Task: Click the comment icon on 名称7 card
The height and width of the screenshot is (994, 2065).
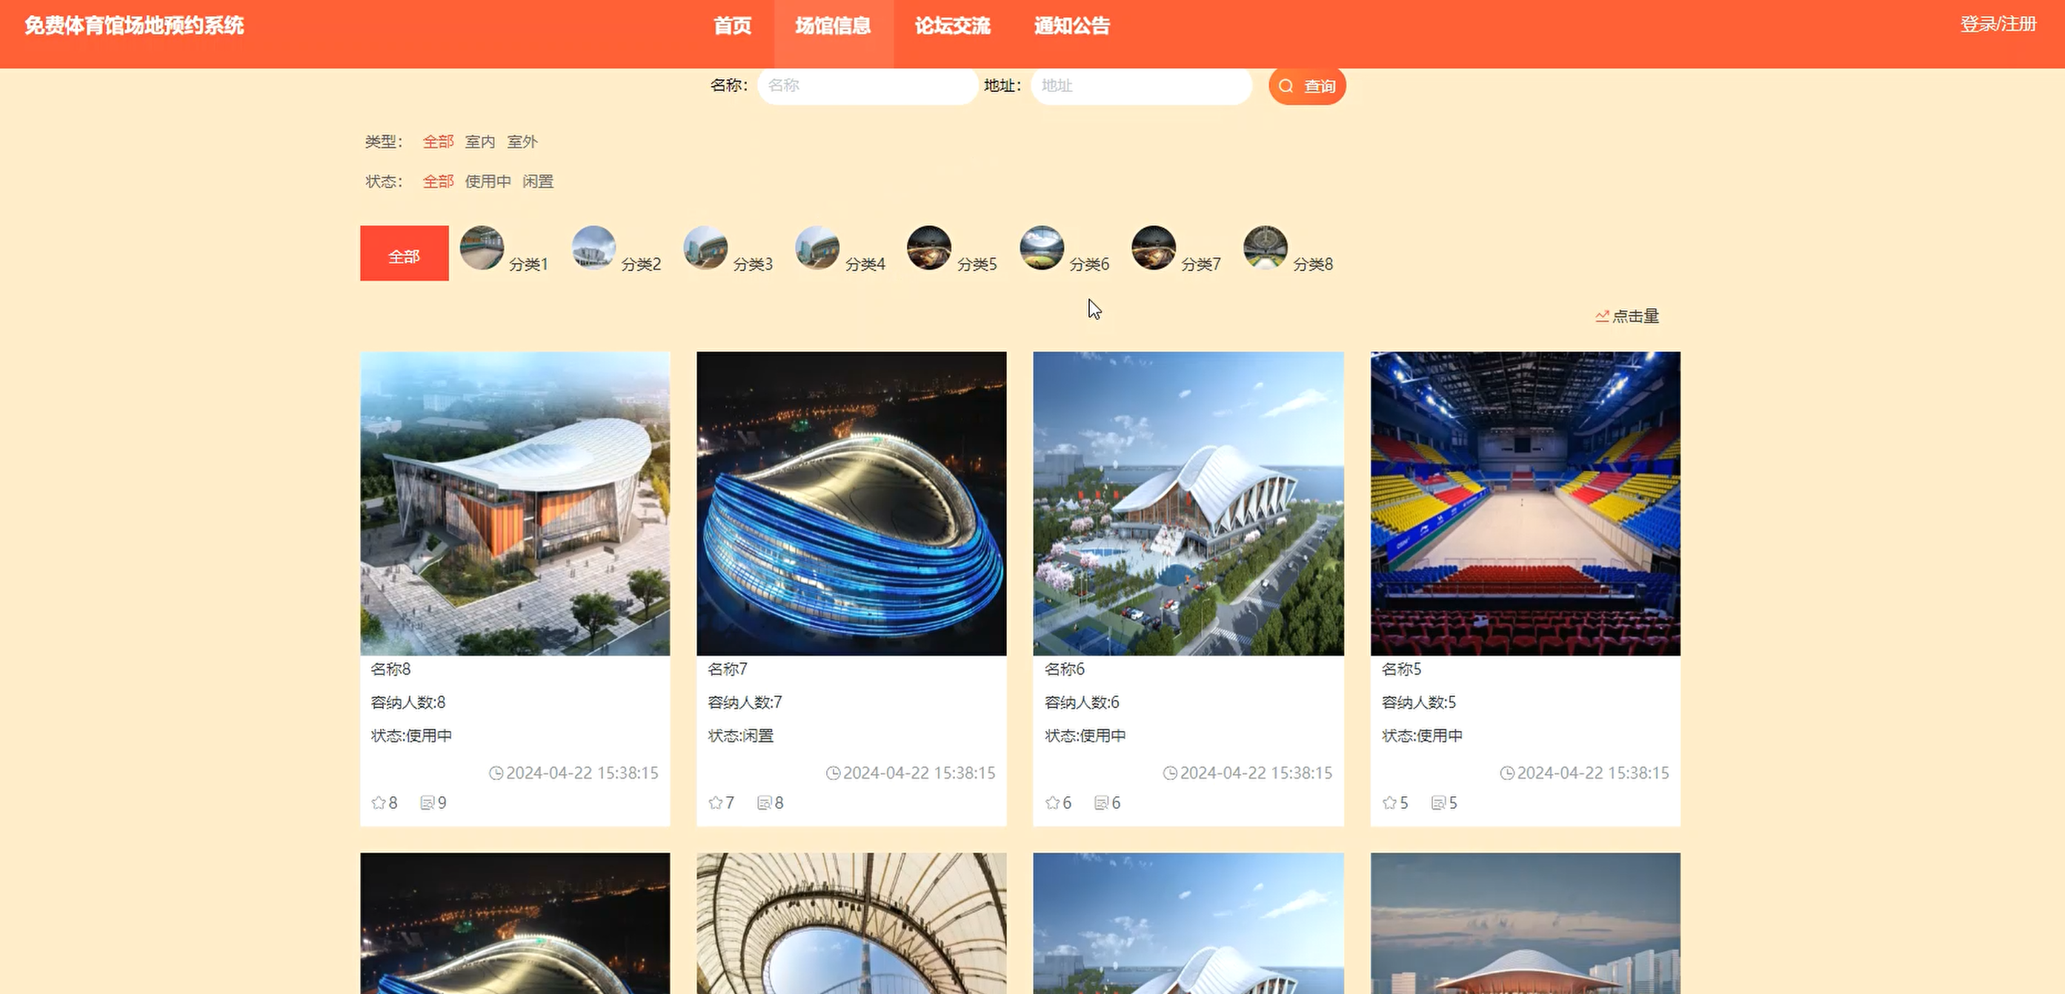Action: click(x=764, y=802)
